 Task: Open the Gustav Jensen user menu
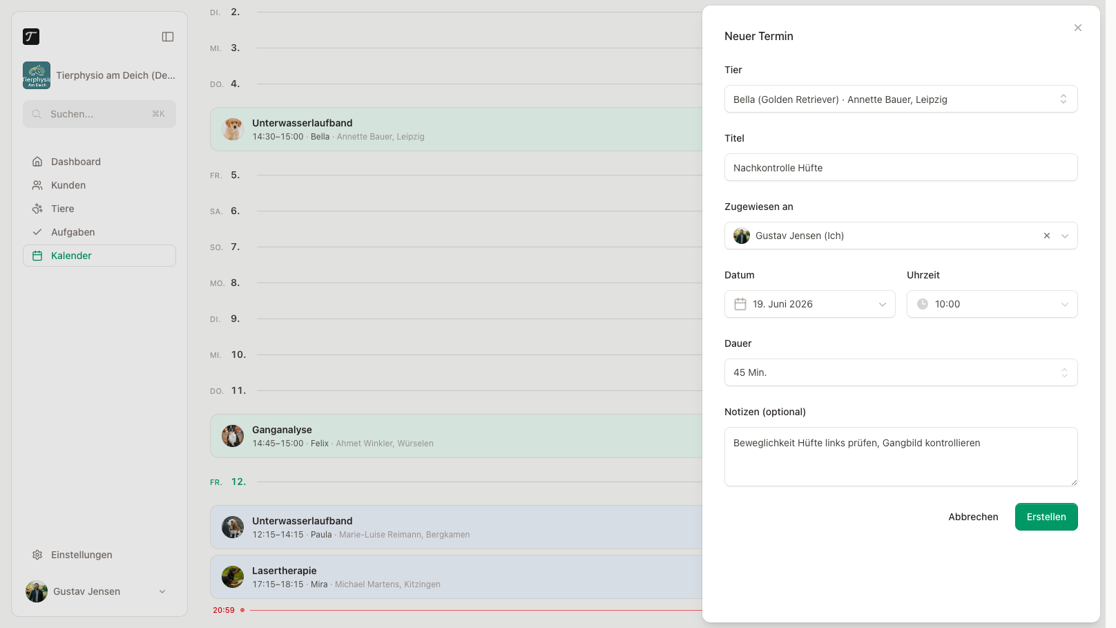coord(99,591)
